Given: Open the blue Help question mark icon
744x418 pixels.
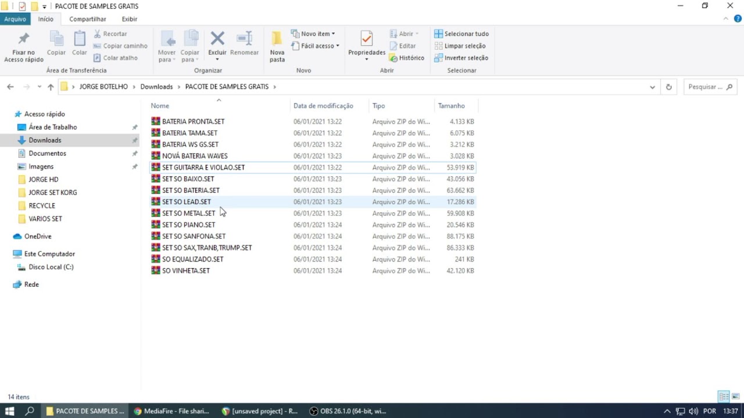Looking at the screenshot, I should (x=738, y=19).
